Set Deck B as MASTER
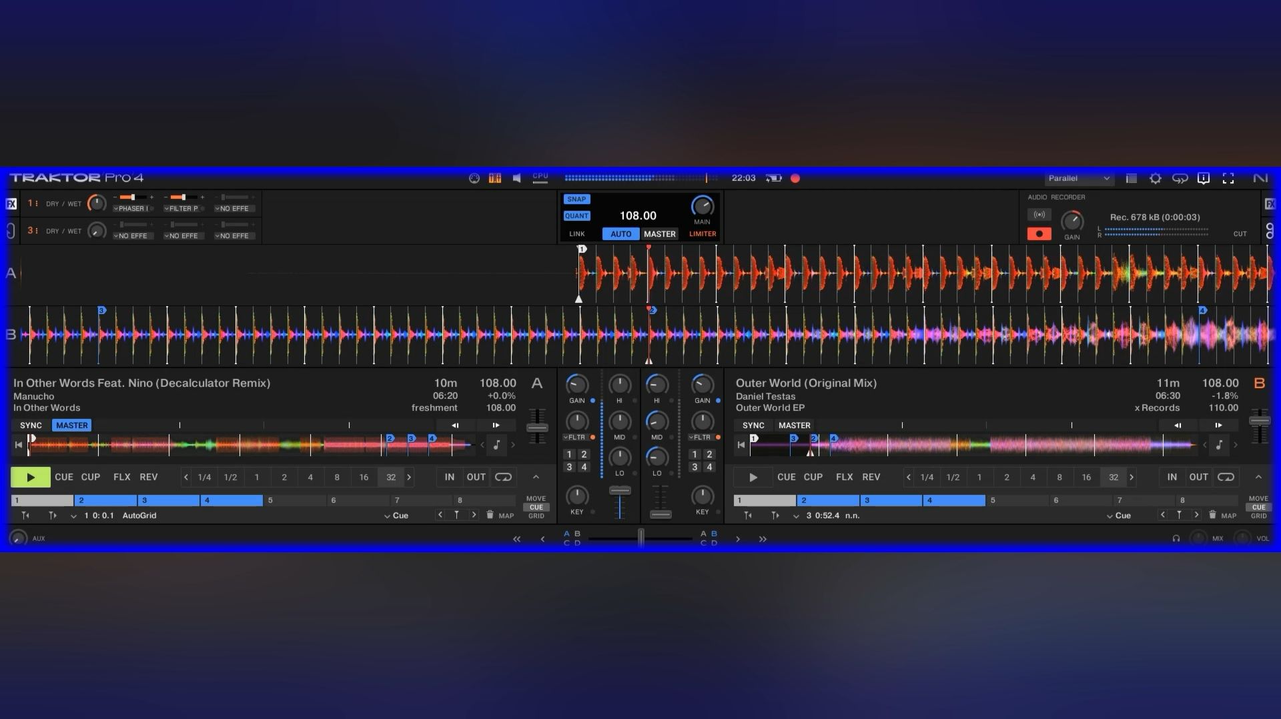This screenshot has width=1281, height=719. (795, 426)
